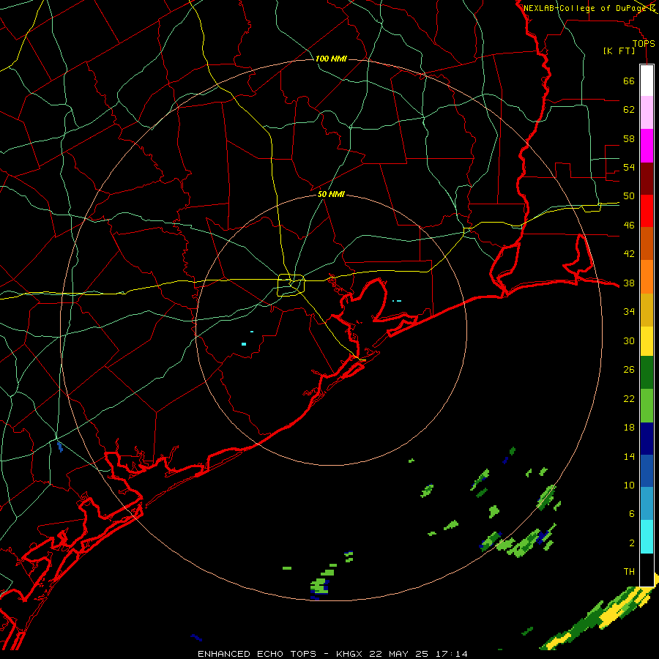Screen dimensions: 659x659
Task: Click the 'NEXLAB-College of DuPage' text
Action: pos(586,8)
